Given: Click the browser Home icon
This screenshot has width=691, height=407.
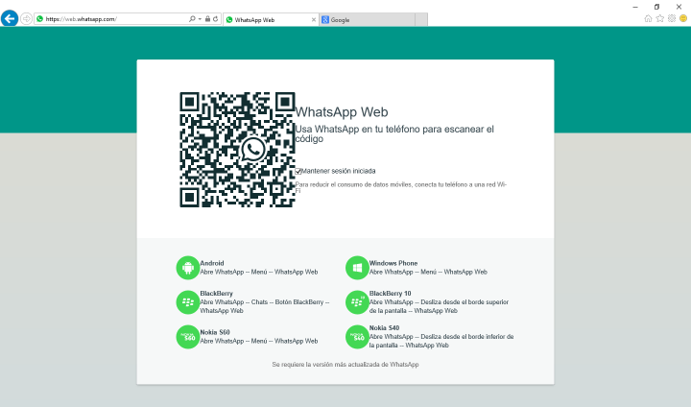Looking at the screenshot, I should (x=648, y=18).
